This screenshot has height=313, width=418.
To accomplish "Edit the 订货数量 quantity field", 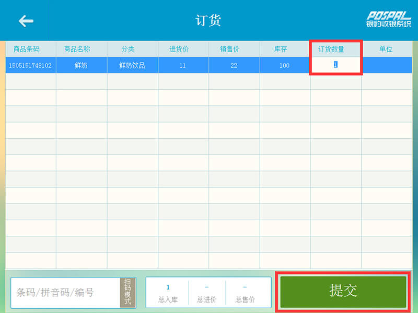I will (x=335, y=65).
